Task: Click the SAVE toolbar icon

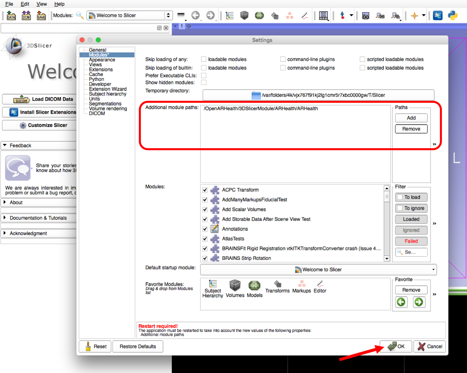Action: click(41, 16)
